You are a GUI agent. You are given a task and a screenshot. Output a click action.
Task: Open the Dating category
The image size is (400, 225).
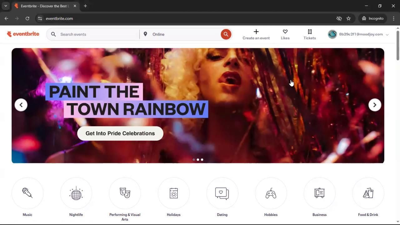[222, 193]
